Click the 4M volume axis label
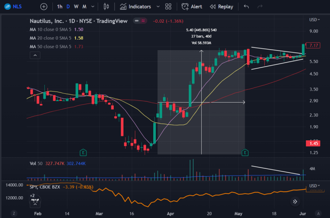This screenshot has height=218, width=330. (x=312, y=169)
